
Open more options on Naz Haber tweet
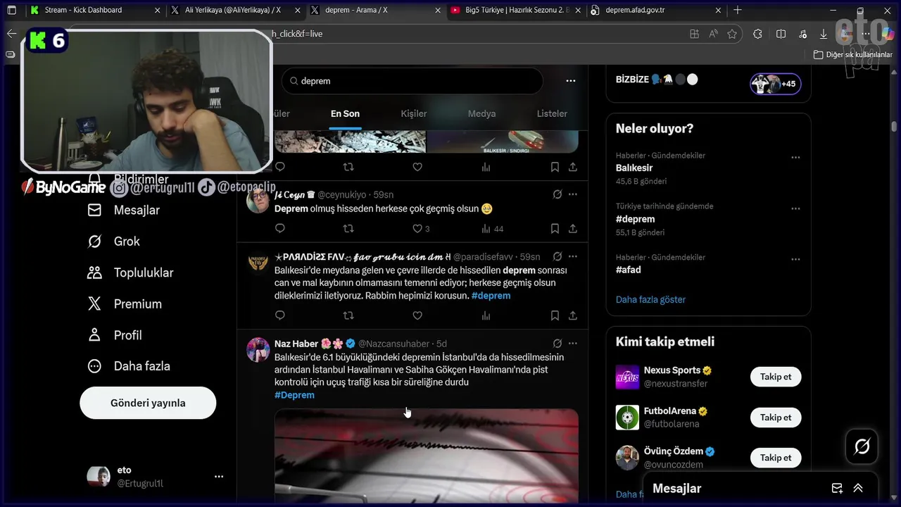pyautogui.click(x=573, y=344)
